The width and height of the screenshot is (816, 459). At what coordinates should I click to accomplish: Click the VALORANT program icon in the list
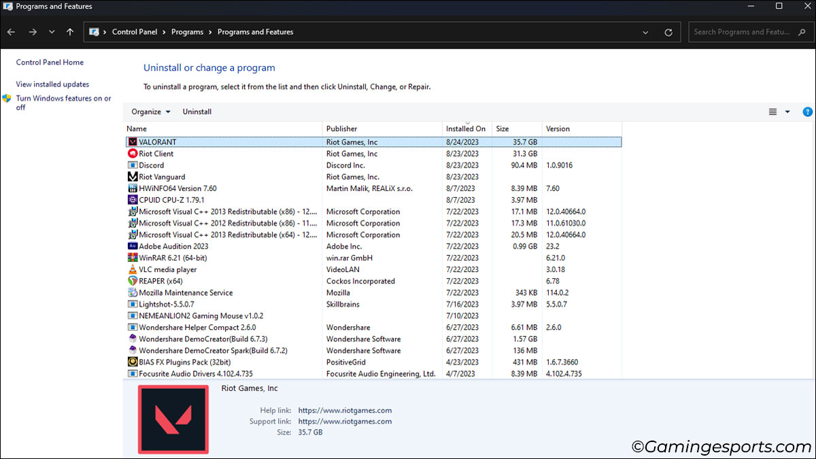point(133,142)
